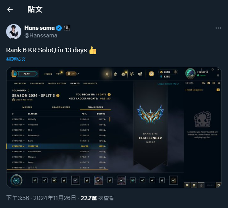Go back using the arrow beside 貼文
Viewport: 228px width, 208px height.
pyautogui.click(x=10, y=10)
